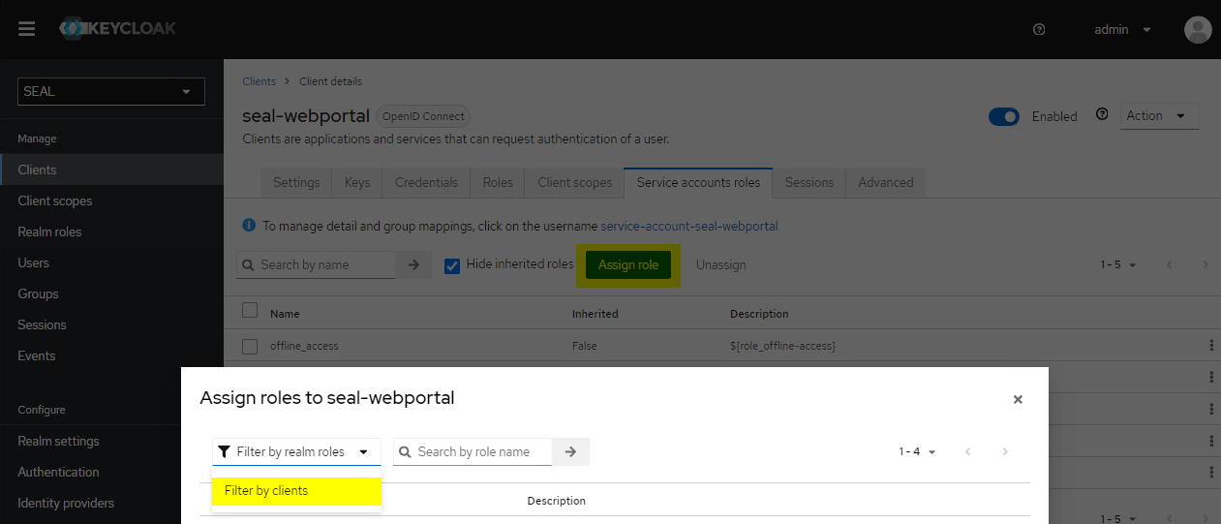Check the offline_access row checkbox

point(250,346)
